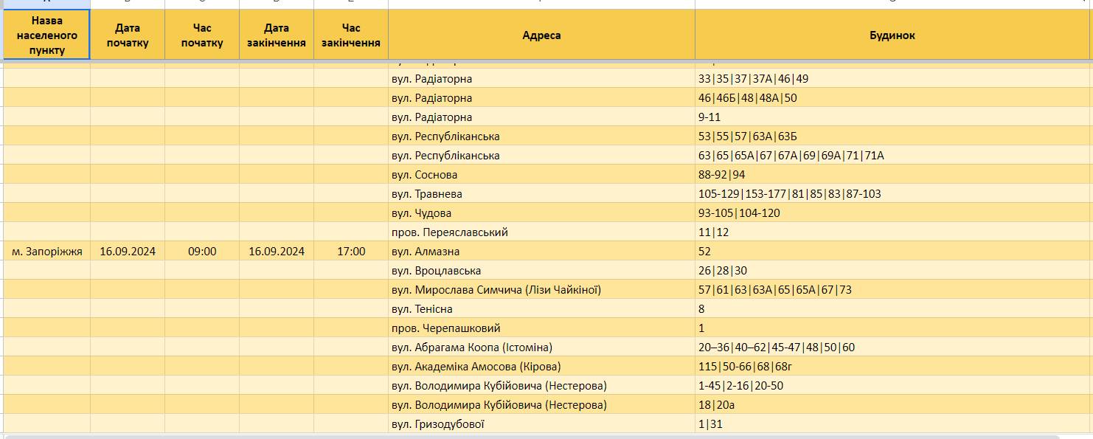Click building cell '93-105|104-120'
Image resolution: width=1093 pixels, height=439 pixels.
892,213
